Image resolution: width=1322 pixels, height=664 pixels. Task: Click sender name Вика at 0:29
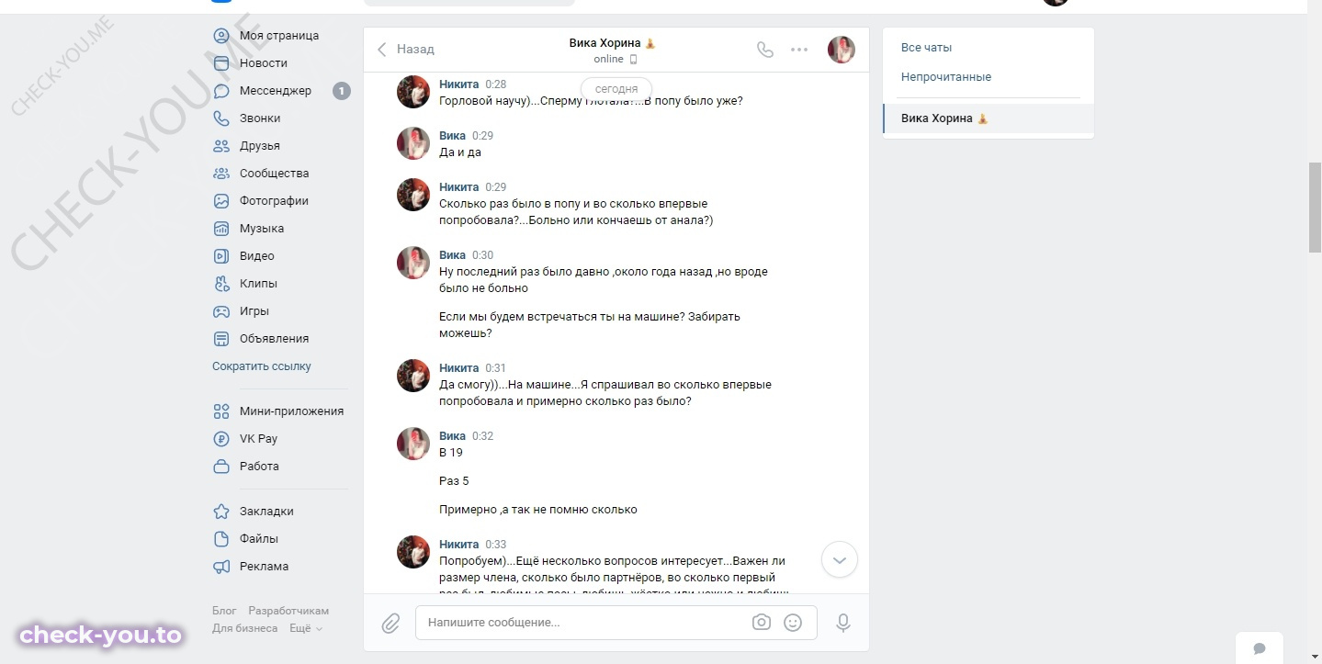click(x=452, y=136)
